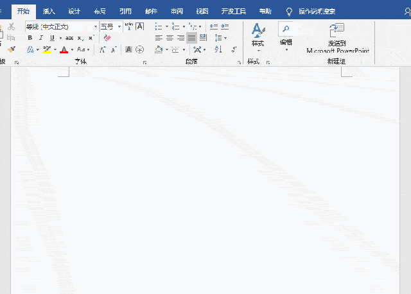Activate the Format Painter brush
Screen dimensions: 411x294
click(12, 49)
